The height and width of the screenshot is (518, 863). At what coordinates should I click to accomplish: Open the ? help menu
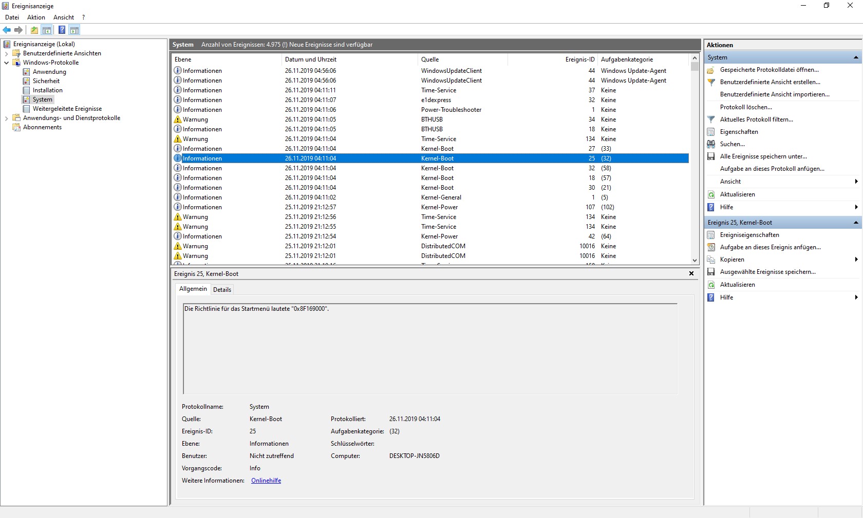pyautogui.click(x=84, y=17)
